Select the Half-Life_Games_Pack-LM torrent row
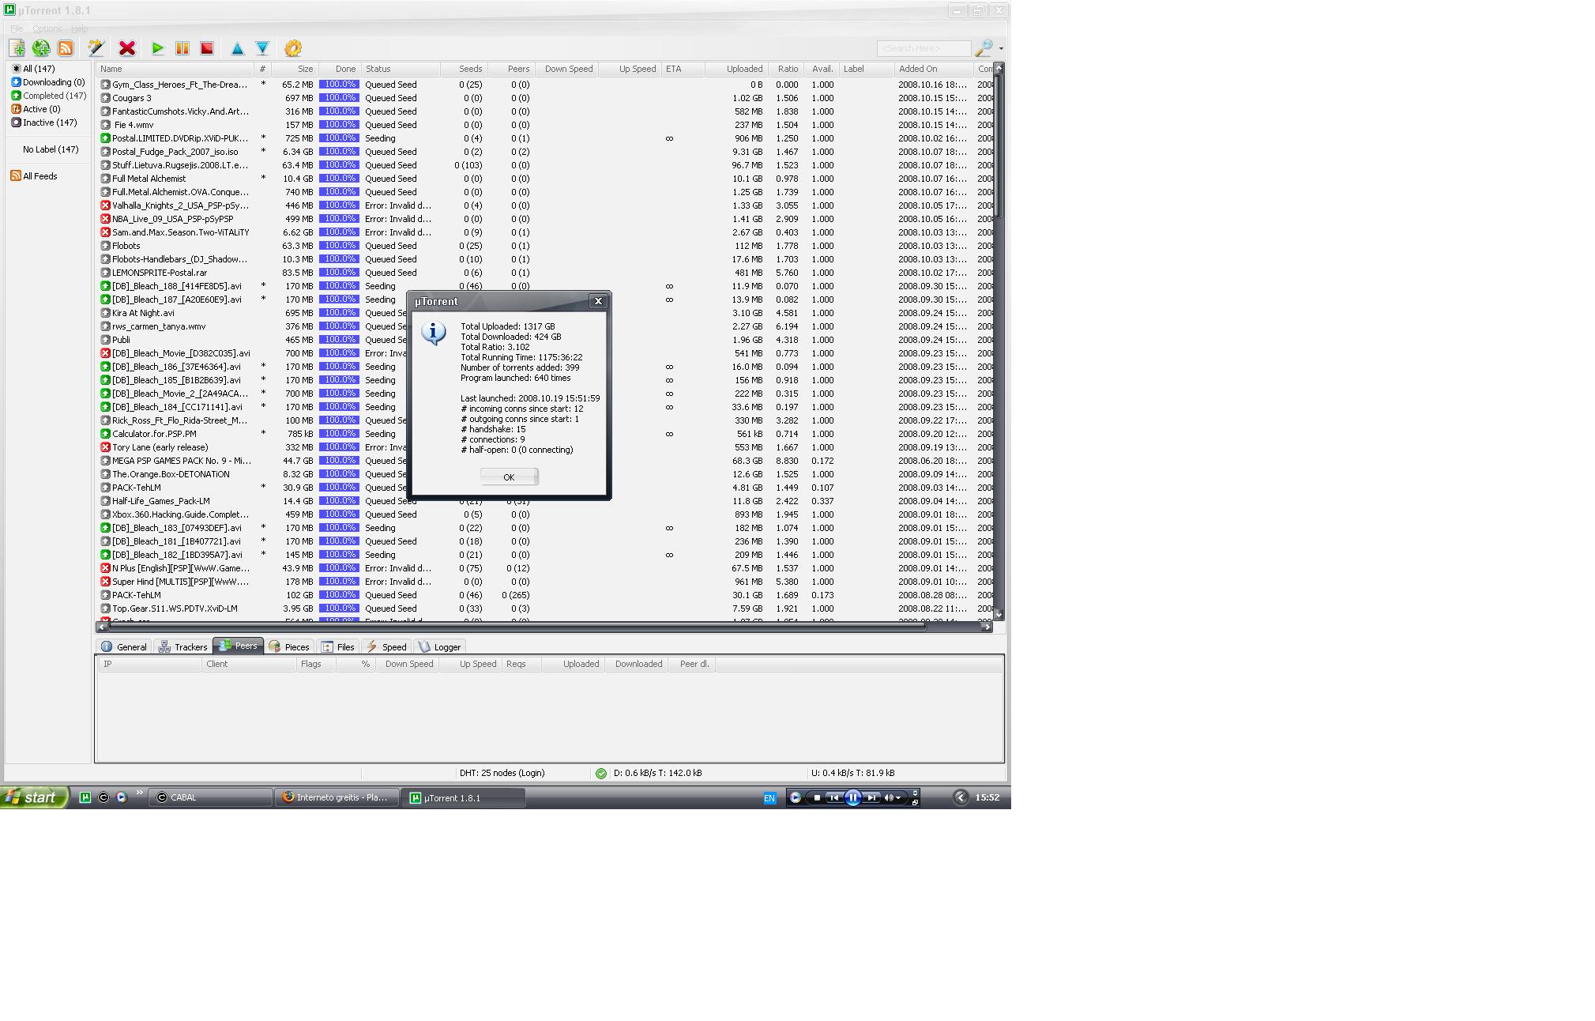The width and height of the screenshot is (1595, 1021). tap(544, 501)
